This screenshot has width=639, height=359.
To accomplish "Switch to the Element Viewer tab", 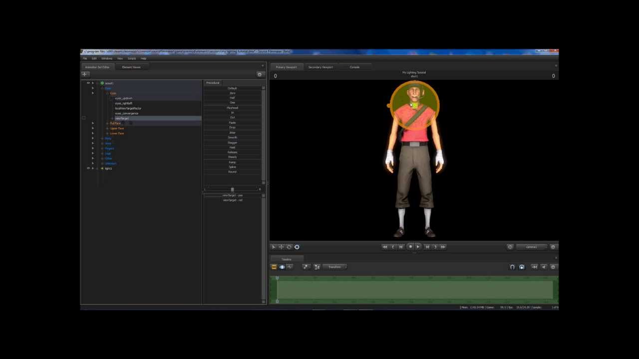I will [131, 67].
